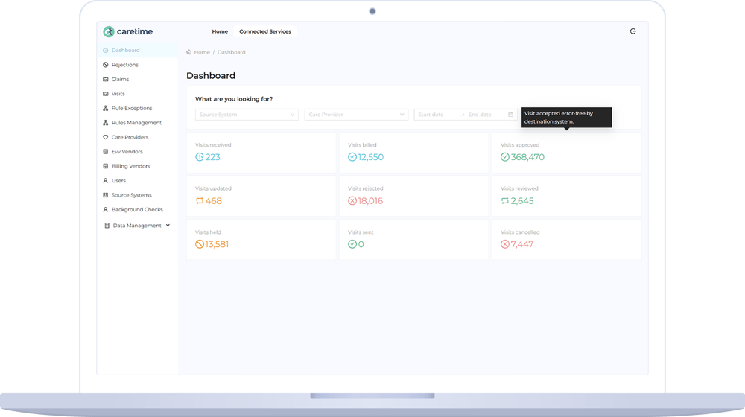Screen dimensions: 745x417
Task: Click the Visits rejected card
Action: coord(413,196)
